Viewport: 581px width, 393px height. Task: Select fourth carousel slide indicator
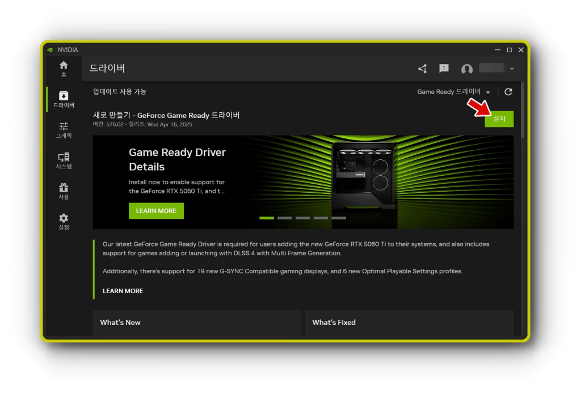pos(321,218)
